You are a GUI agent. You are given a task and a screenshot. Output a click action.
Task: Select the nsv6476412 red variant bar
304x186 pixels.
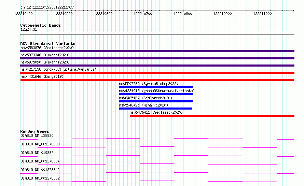pyautogui.click(x=212, y=116)
